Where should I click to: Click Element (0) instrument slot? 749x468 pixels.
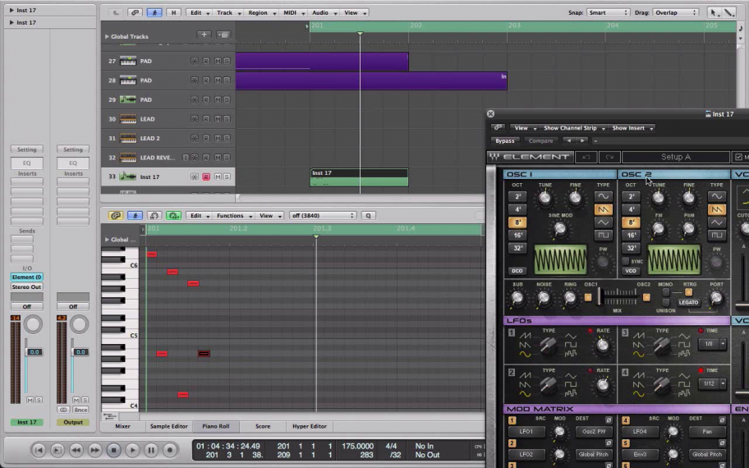[x=27, y=277]
